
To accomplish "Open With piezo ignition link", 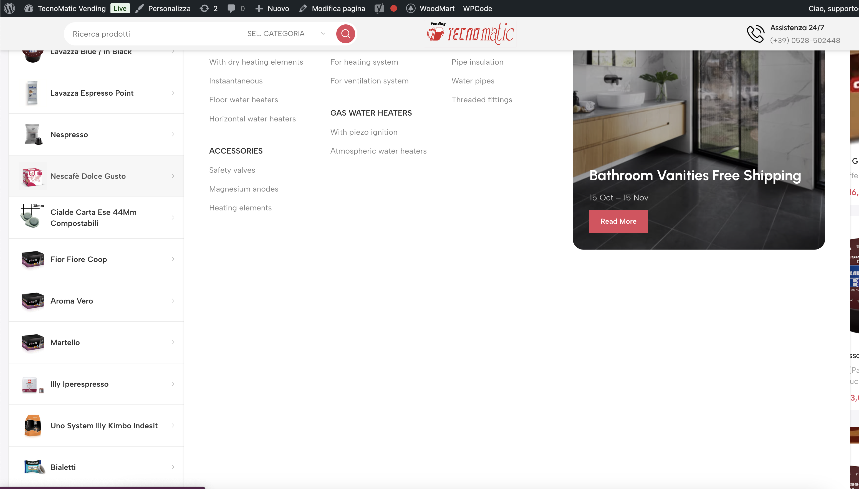I will (x=364, y=132).
